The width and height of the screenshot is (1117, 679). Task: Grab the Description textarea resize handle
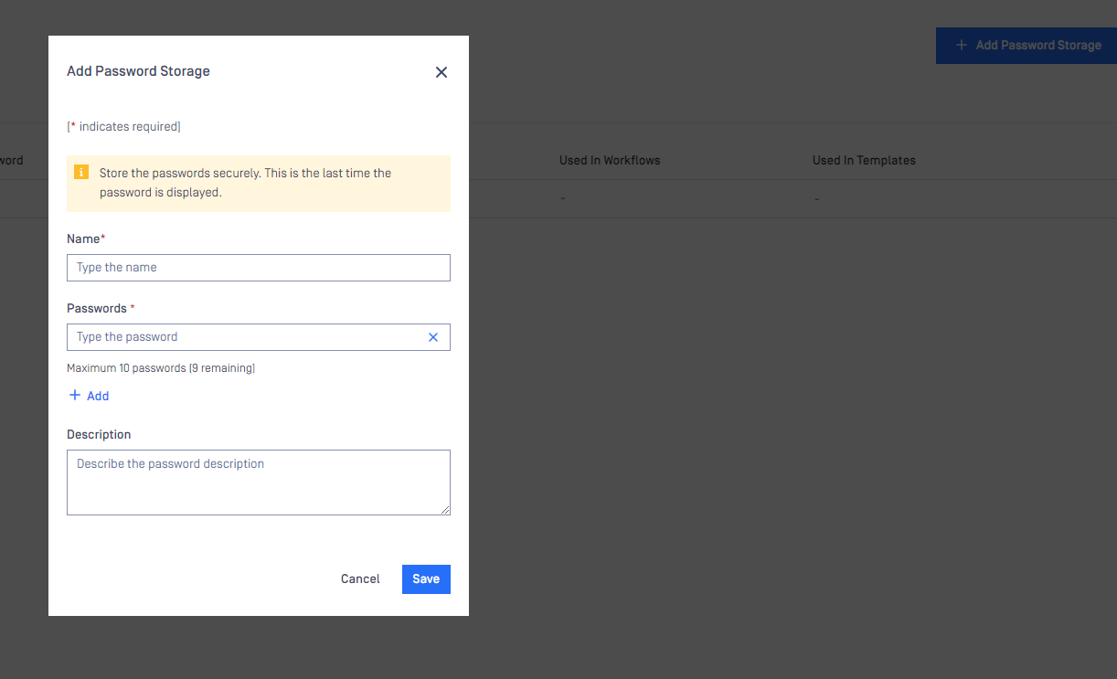445,510
